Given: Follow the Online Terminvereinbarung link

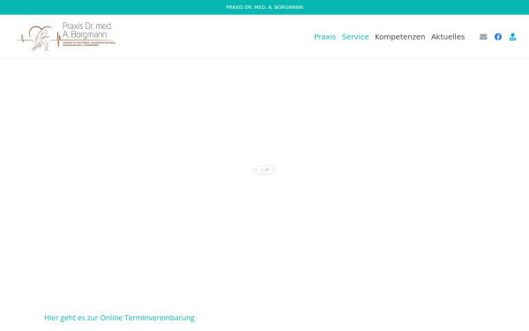Looking at the screenshot, I should [119, 318].
